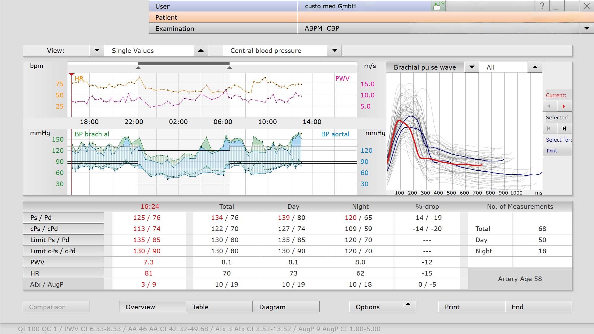Expand the Examination dropdown arrow

[587, 28]
